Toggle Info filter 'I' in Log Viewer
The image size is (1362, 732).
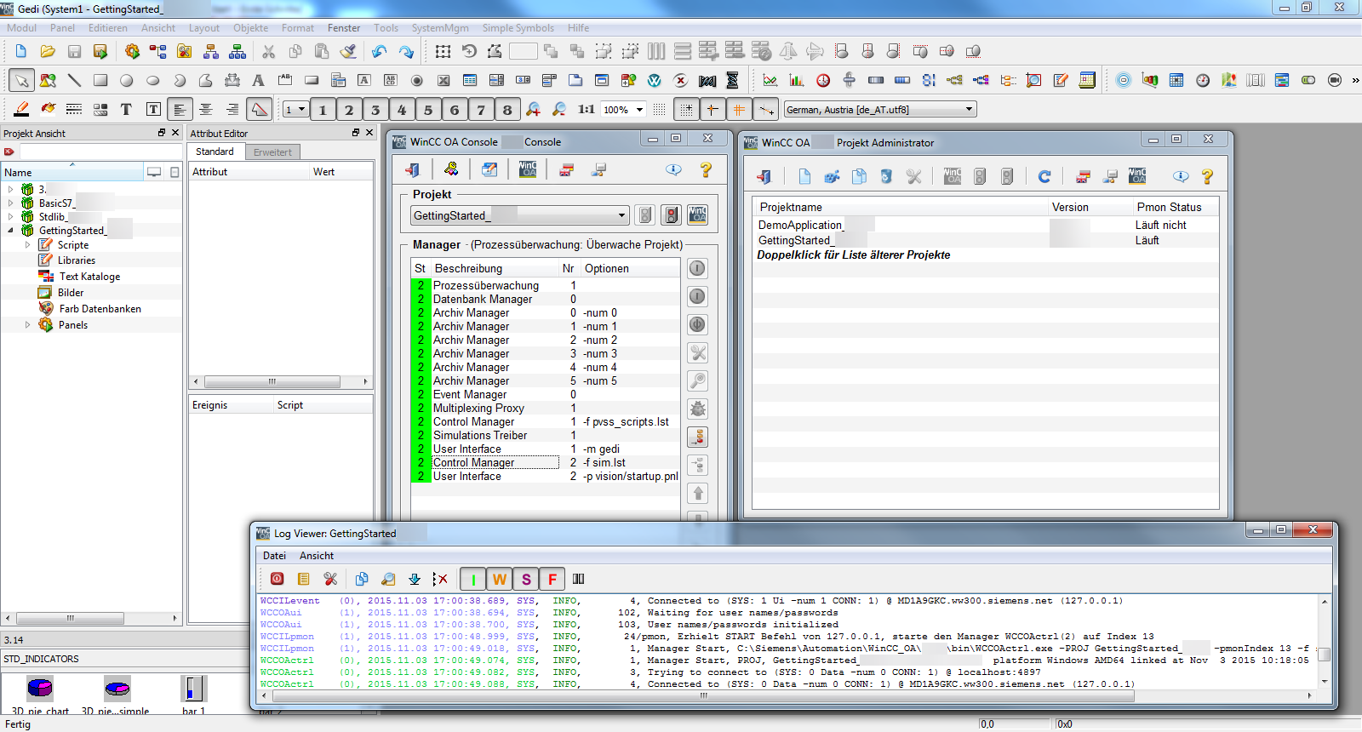[x=473, y=579]
